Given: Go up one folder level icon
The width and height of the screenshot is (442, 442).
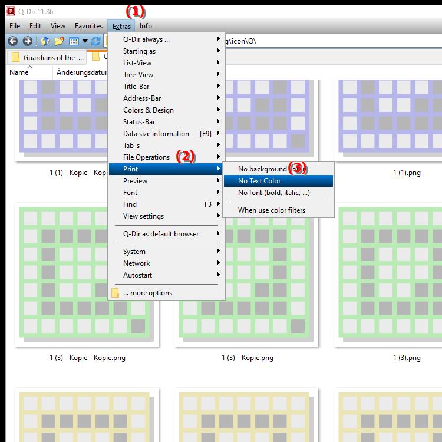Looking at the screenshot, I should (x=45, y=41).
